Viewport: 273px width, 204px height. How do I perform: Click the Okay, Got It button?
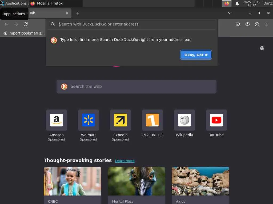click(x=196, y=55)
